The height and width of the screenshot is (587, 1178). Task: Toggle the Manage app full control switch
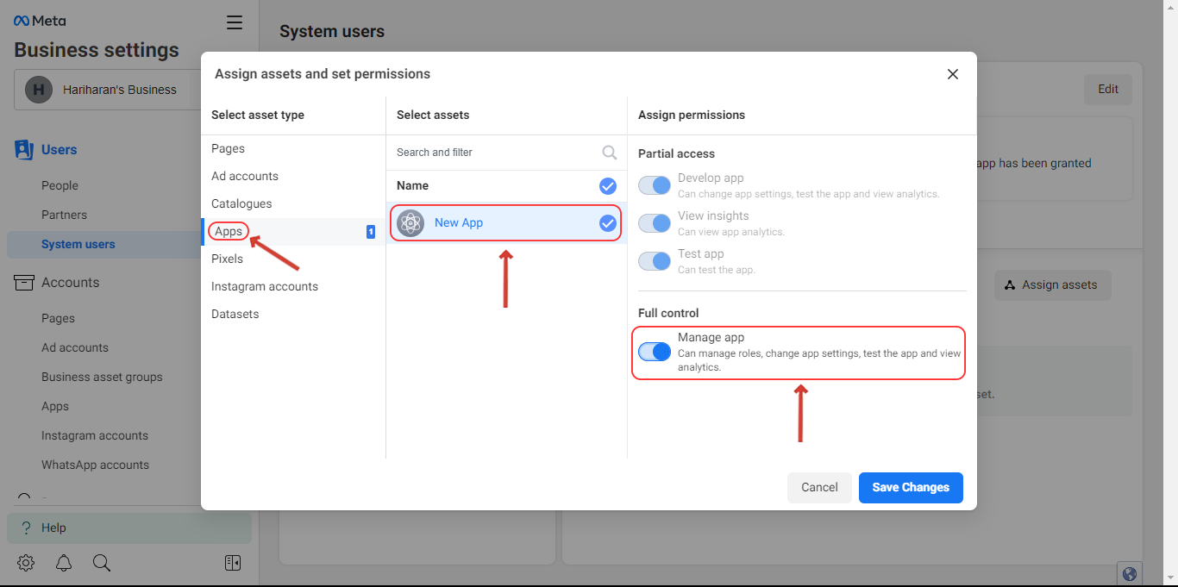click(x=655, y=352)
